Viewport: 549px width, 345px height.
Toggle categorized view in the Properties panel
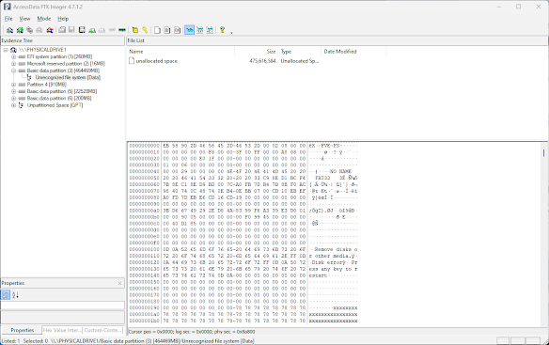coord(6,295)
